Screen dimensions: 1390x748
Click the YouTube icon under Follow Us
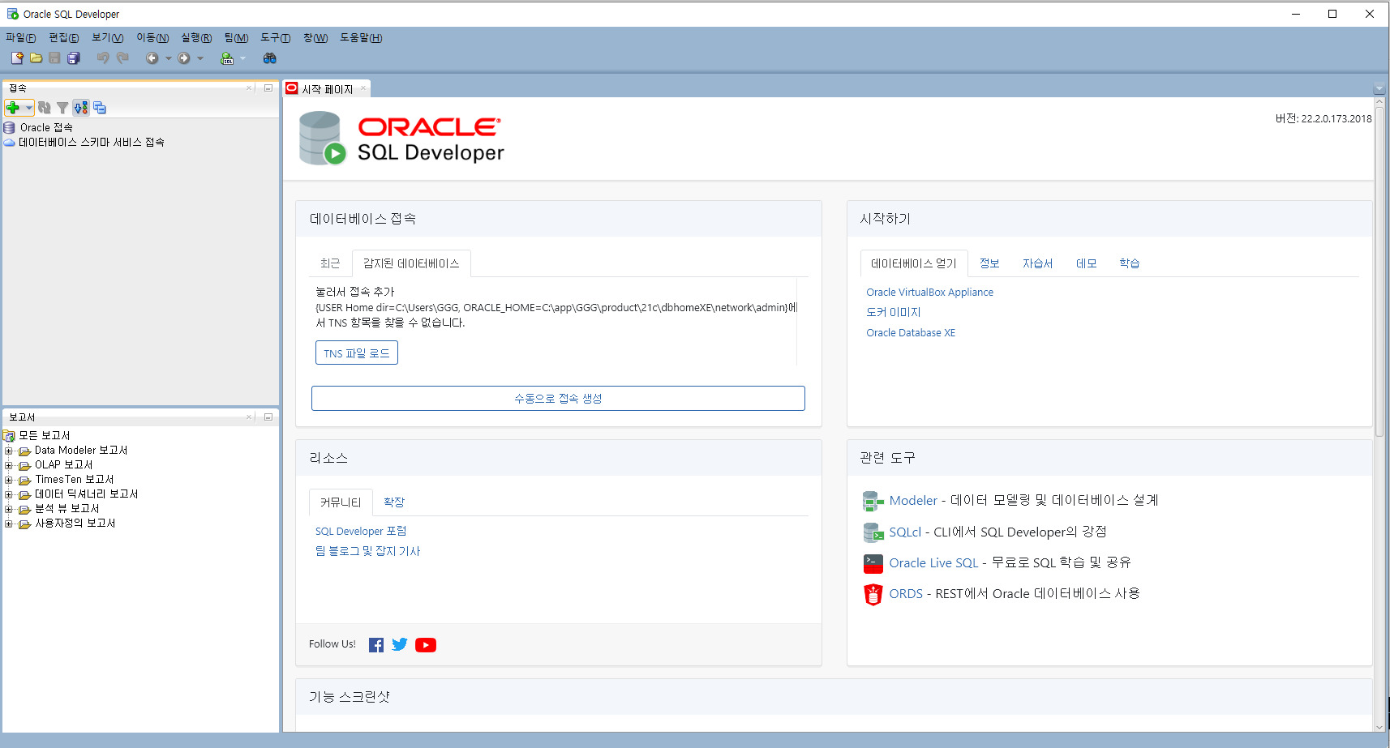(x=426, y=645)
